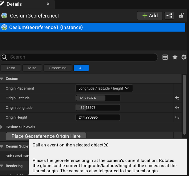Click the Search field in Details
189x176 pixels.
(79, 57)
